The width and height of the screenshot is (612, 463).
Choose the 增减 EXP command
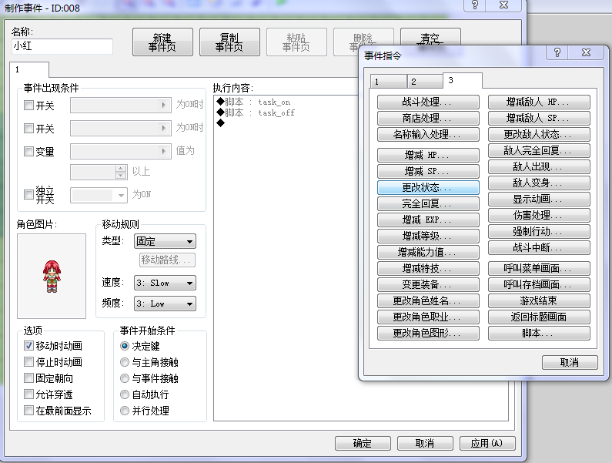428,220
